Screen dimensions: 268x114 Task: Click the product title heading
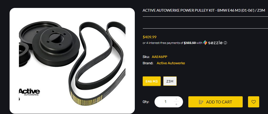[x=204, y=11]
